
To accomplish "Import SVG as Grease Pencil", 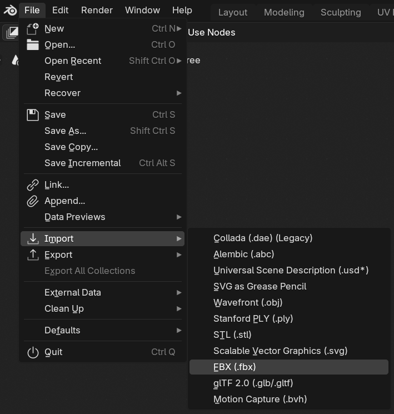I will click(x=289, y=287).
